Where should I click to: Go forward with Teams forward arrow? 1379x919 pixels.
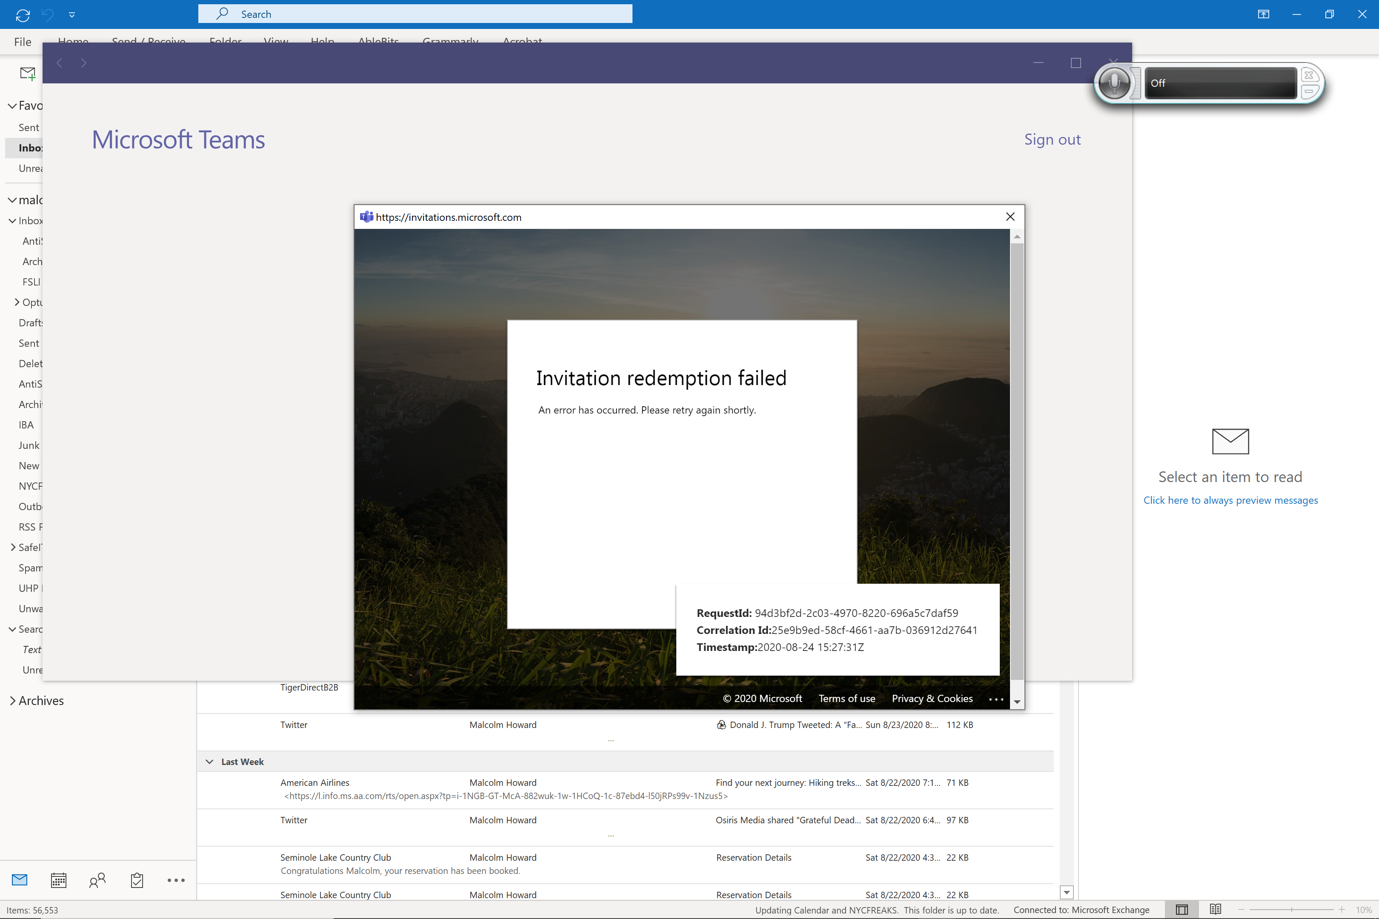click(x=84, y=63)
